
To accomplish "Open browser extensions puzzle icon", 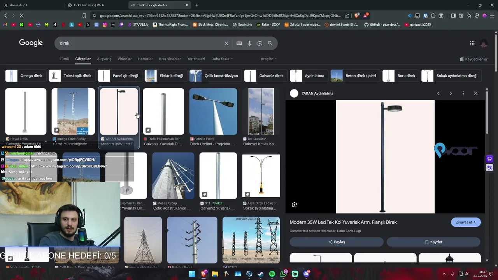I will 433,16.
